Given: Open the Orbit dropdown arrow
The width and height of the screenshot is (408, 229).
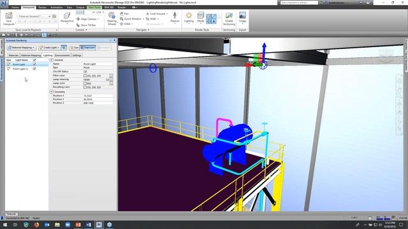Looking at the screenshot, I should click(x=132, y=24).
